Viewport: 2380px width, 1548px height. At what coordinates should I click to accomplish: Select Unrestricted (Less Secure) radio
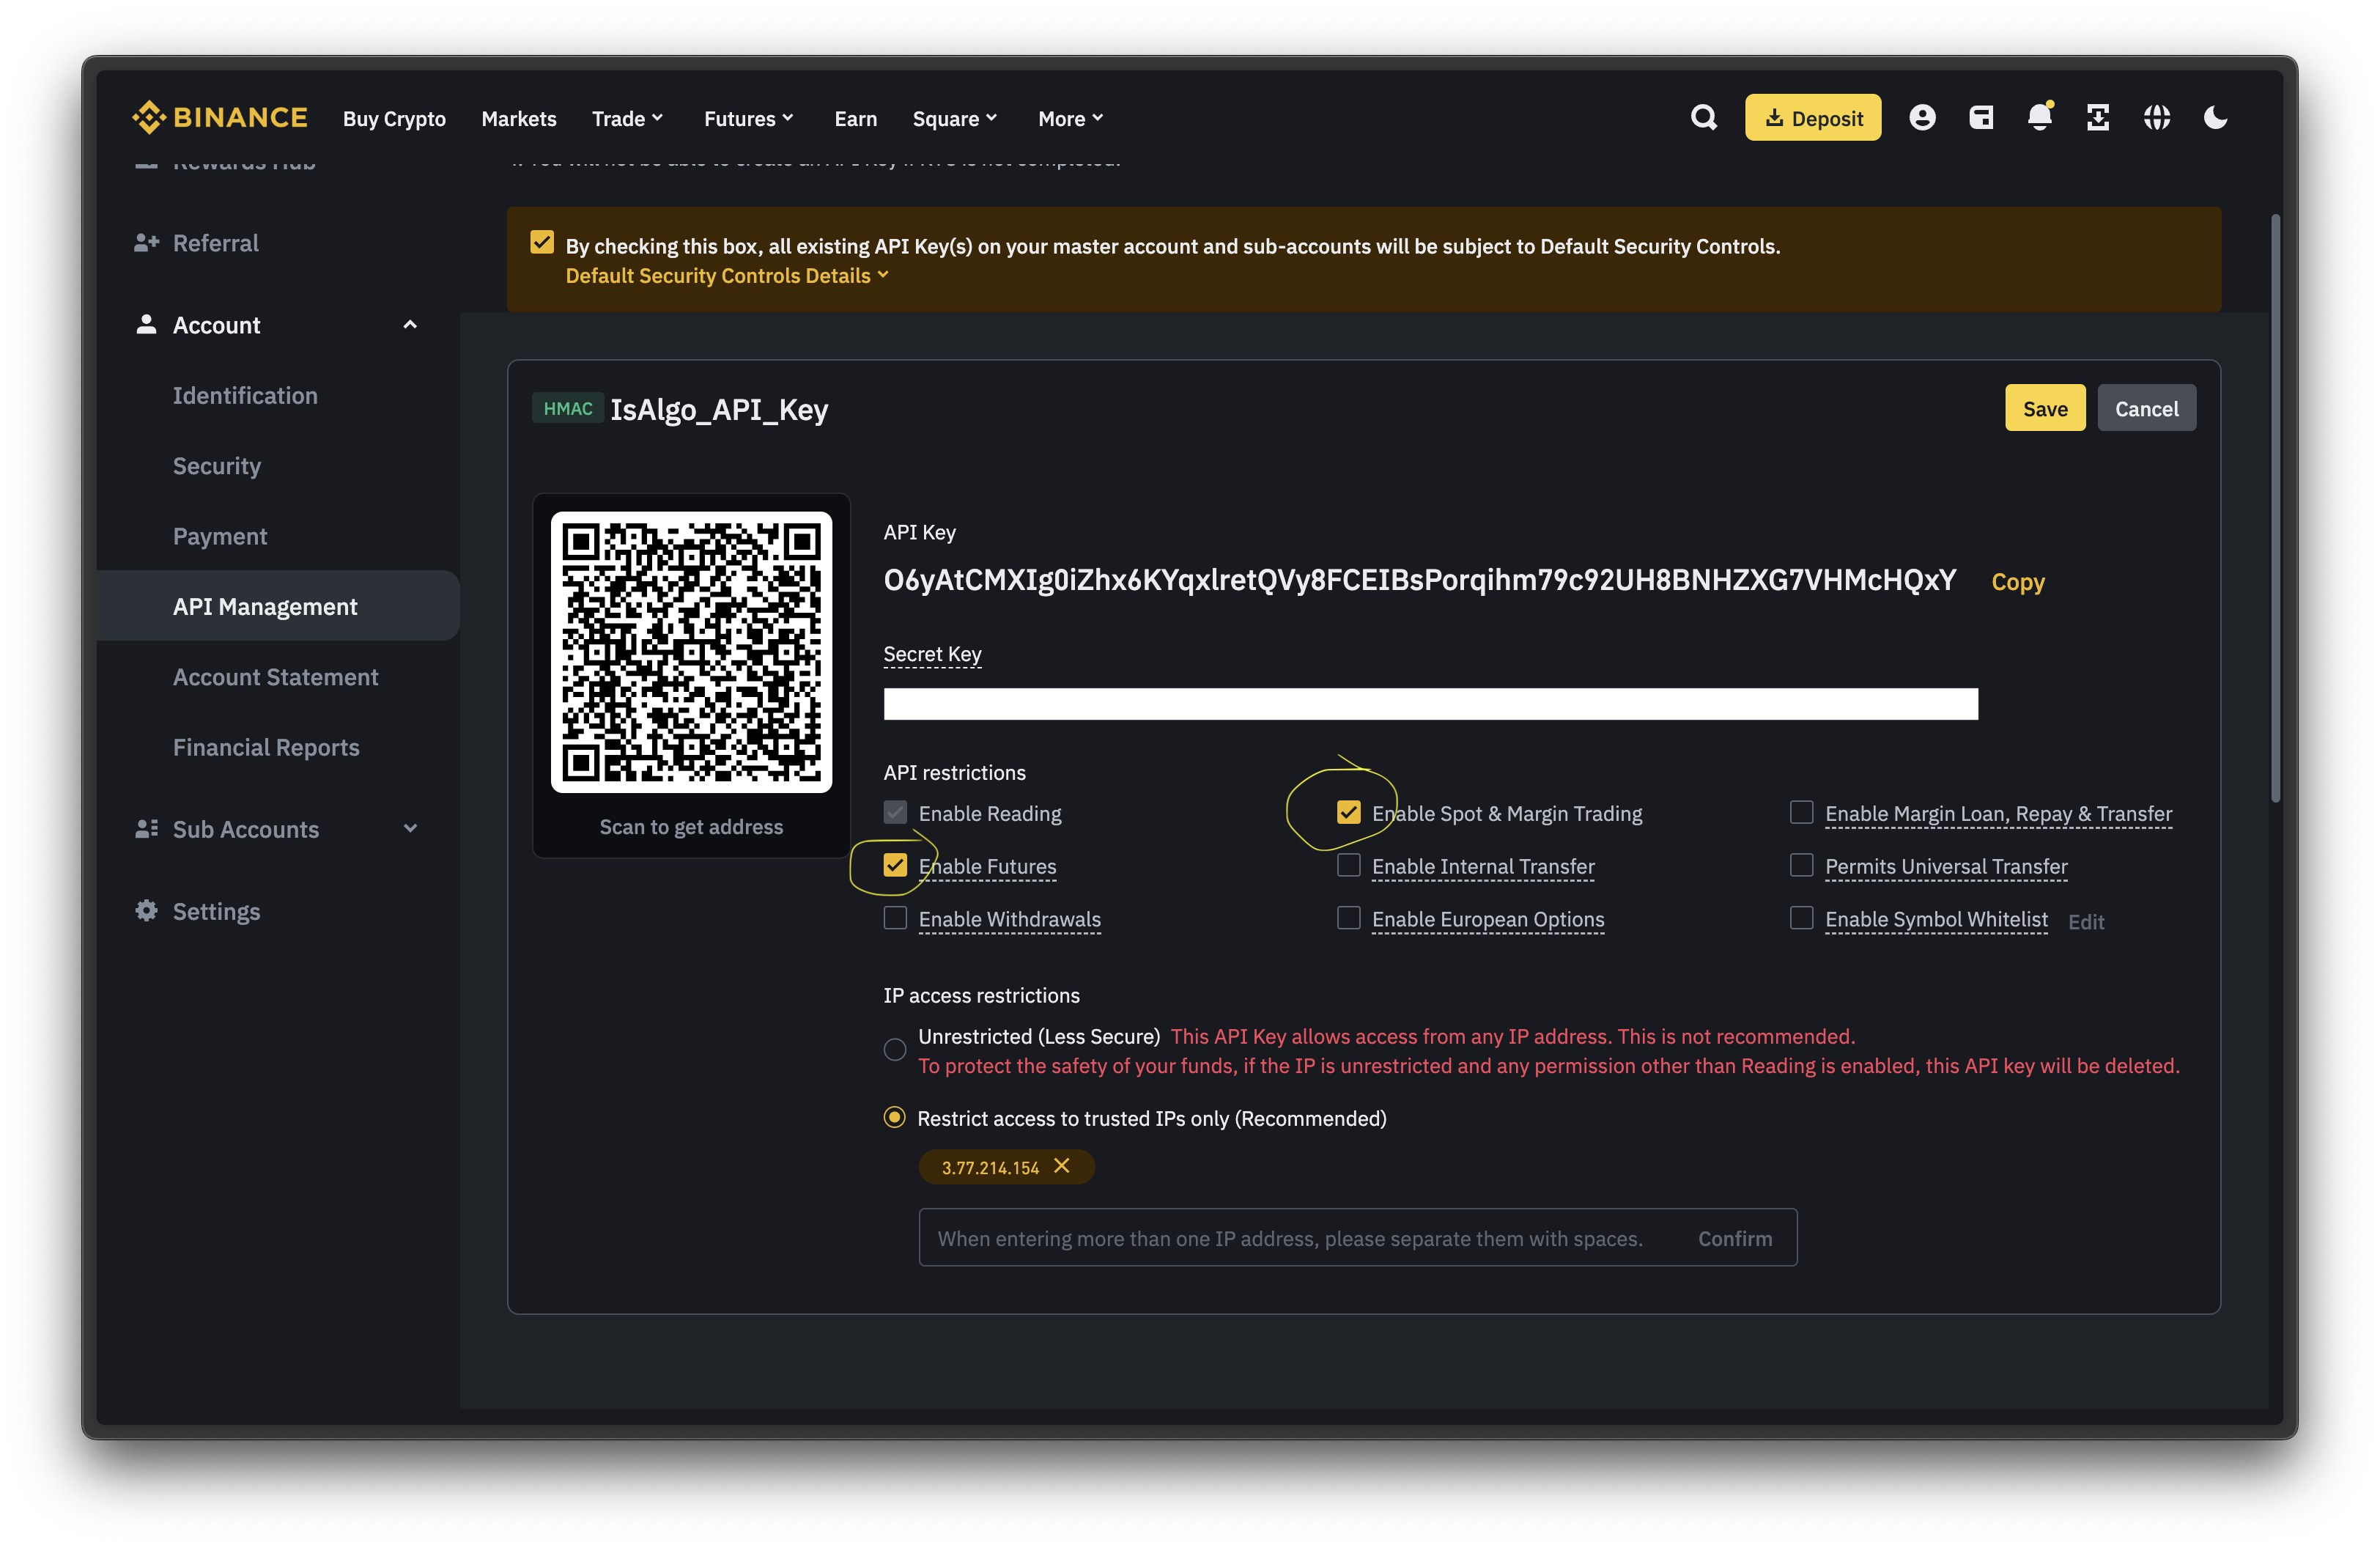pyautogui.click(x=895, y=1049)
